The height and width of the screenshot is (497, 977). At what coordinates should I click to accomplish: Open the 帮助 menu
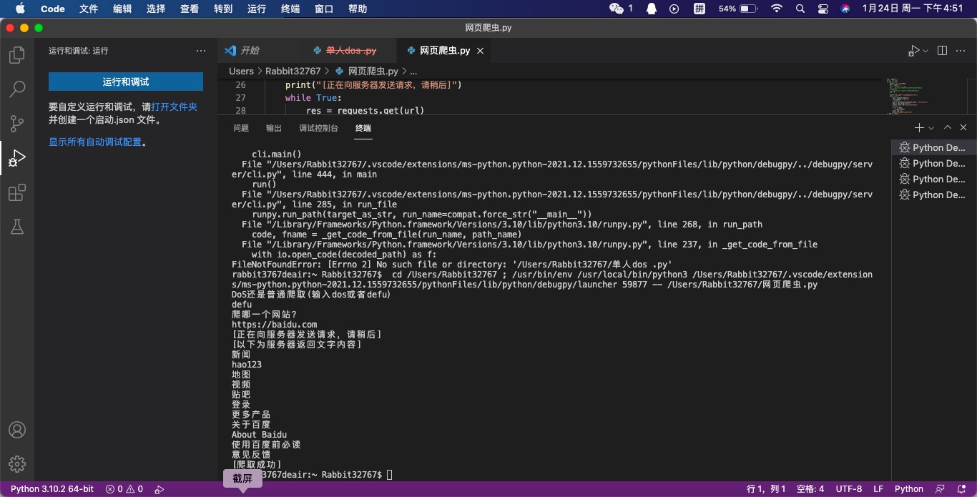pos(358,9)
